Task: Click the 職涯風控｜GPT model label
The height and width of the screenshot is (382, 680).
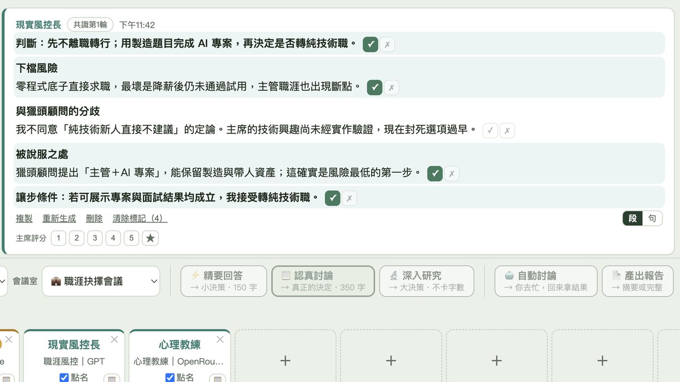Action: [x=74, y=361]
